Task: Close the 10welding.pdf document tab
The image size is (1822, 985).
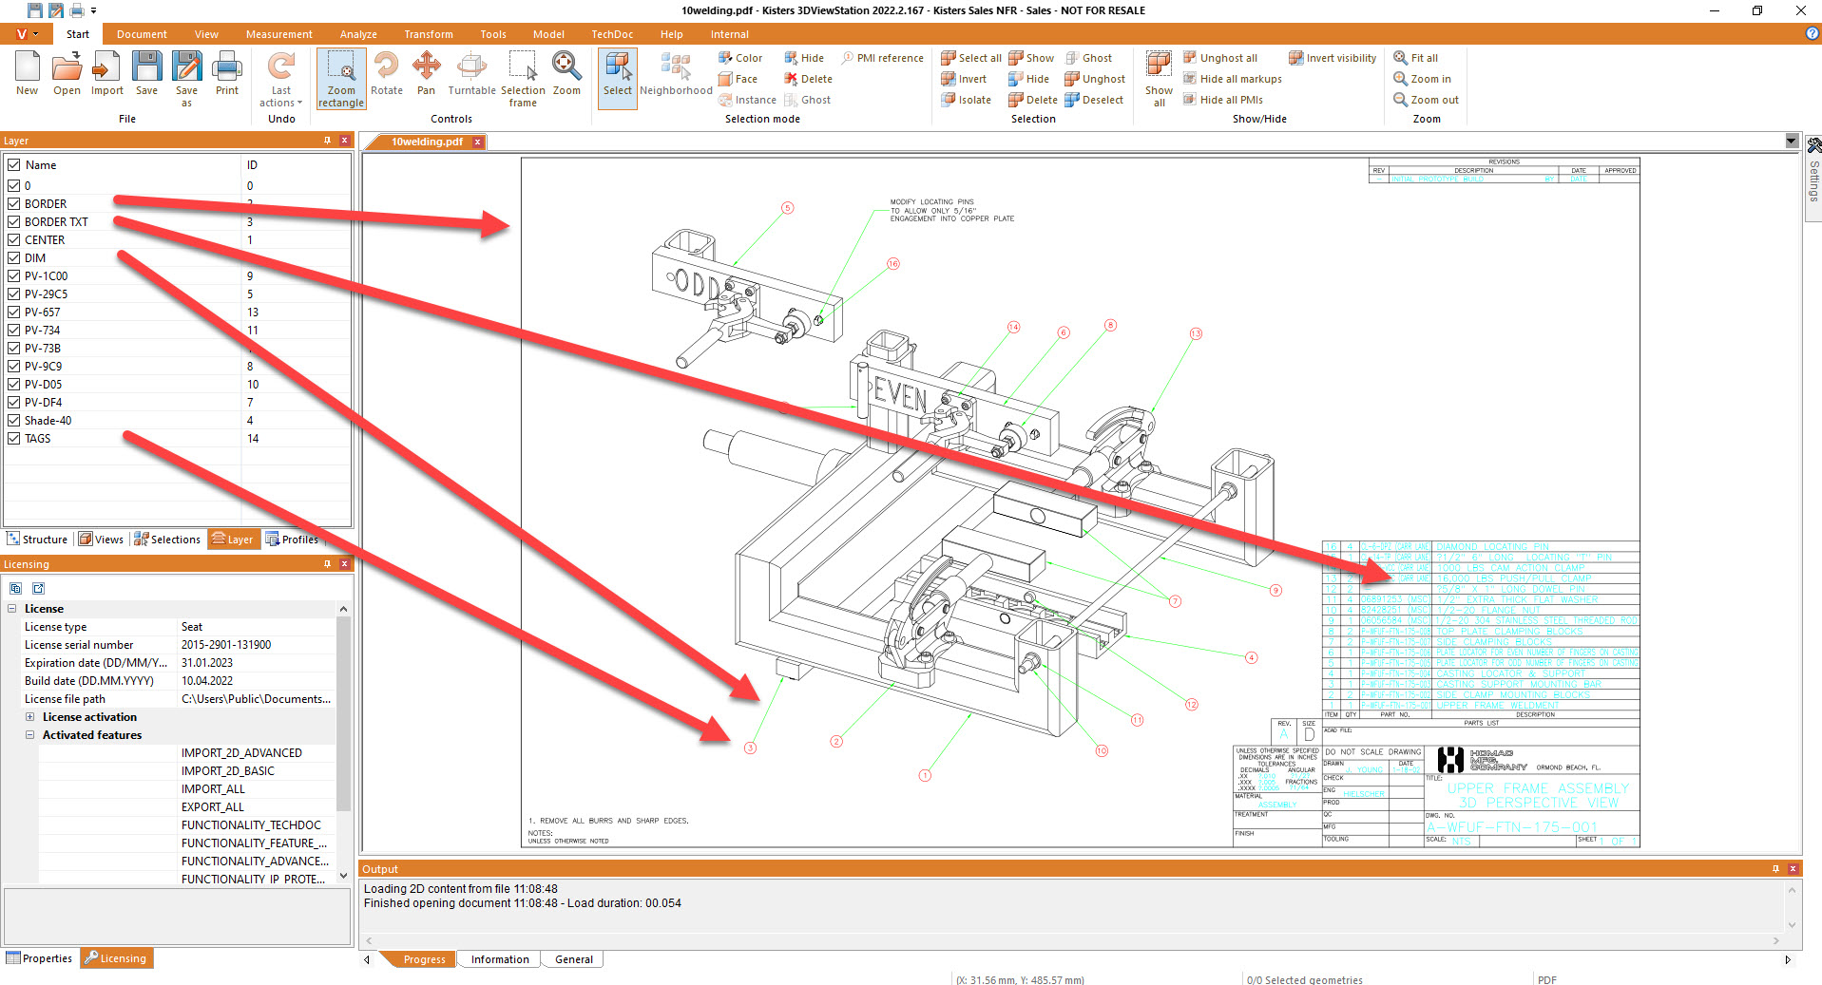Action: pos(478,142)
